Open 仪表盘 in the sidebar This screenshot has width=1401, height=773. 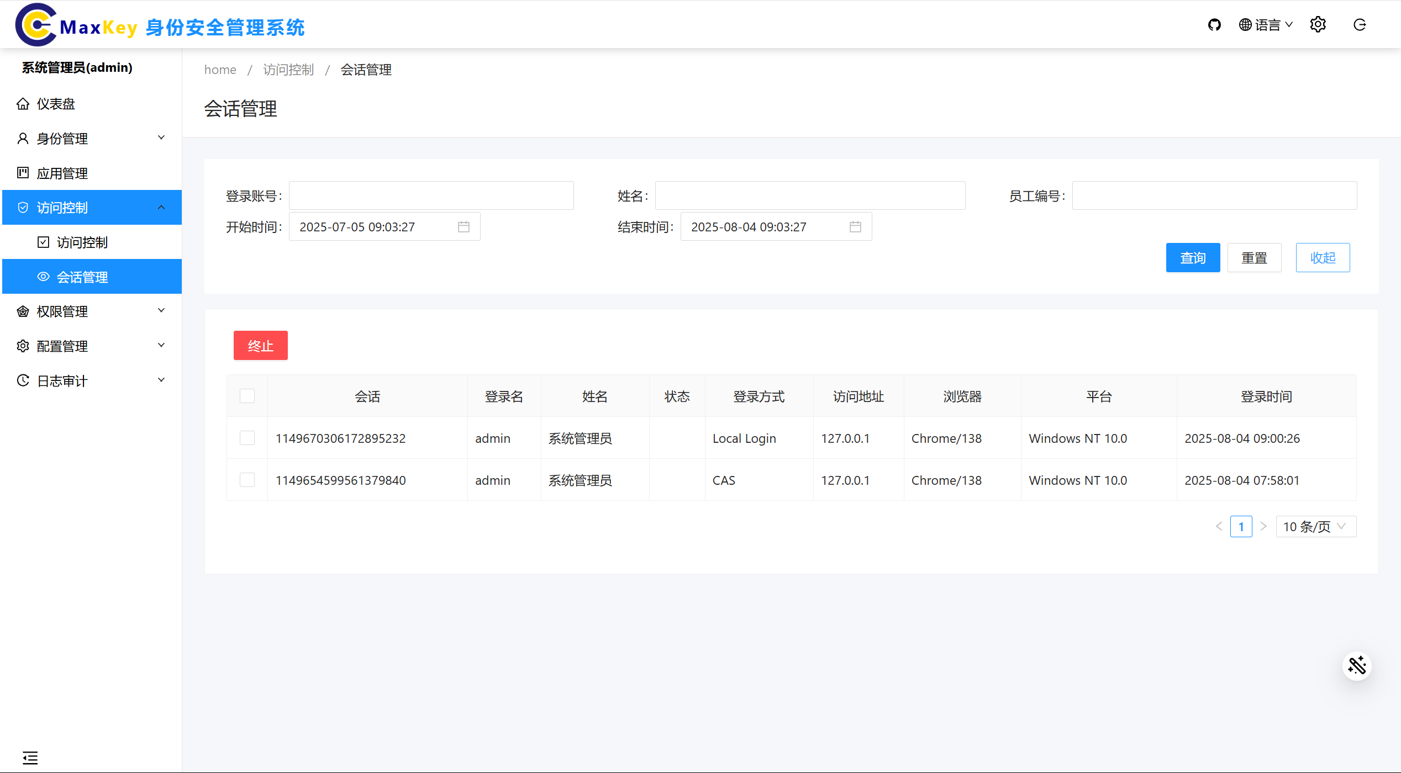click(x=55, y=104)
